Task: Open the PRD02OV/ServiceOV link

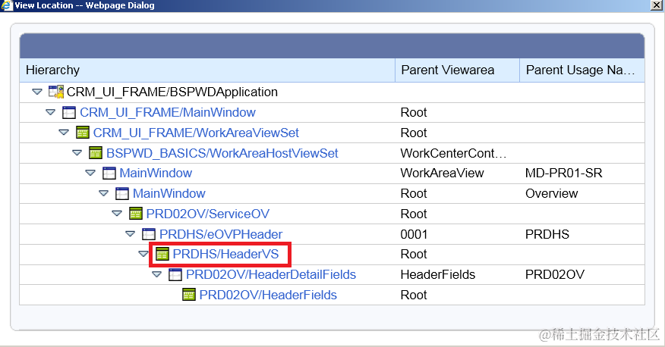Action: coord(208,214)
